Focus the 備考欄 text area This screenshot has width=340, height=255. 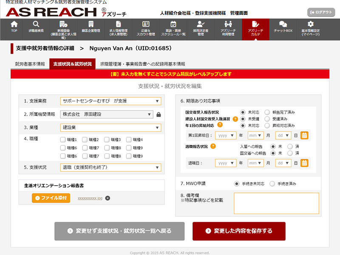(x=277, y=204)
